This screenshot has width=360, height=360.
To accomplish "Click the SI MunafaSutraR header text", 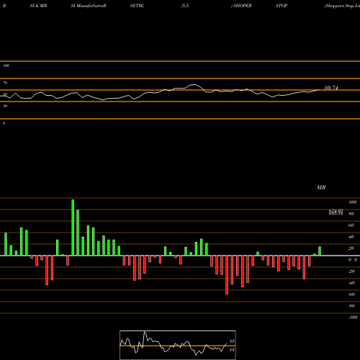I will coord(89,6).
